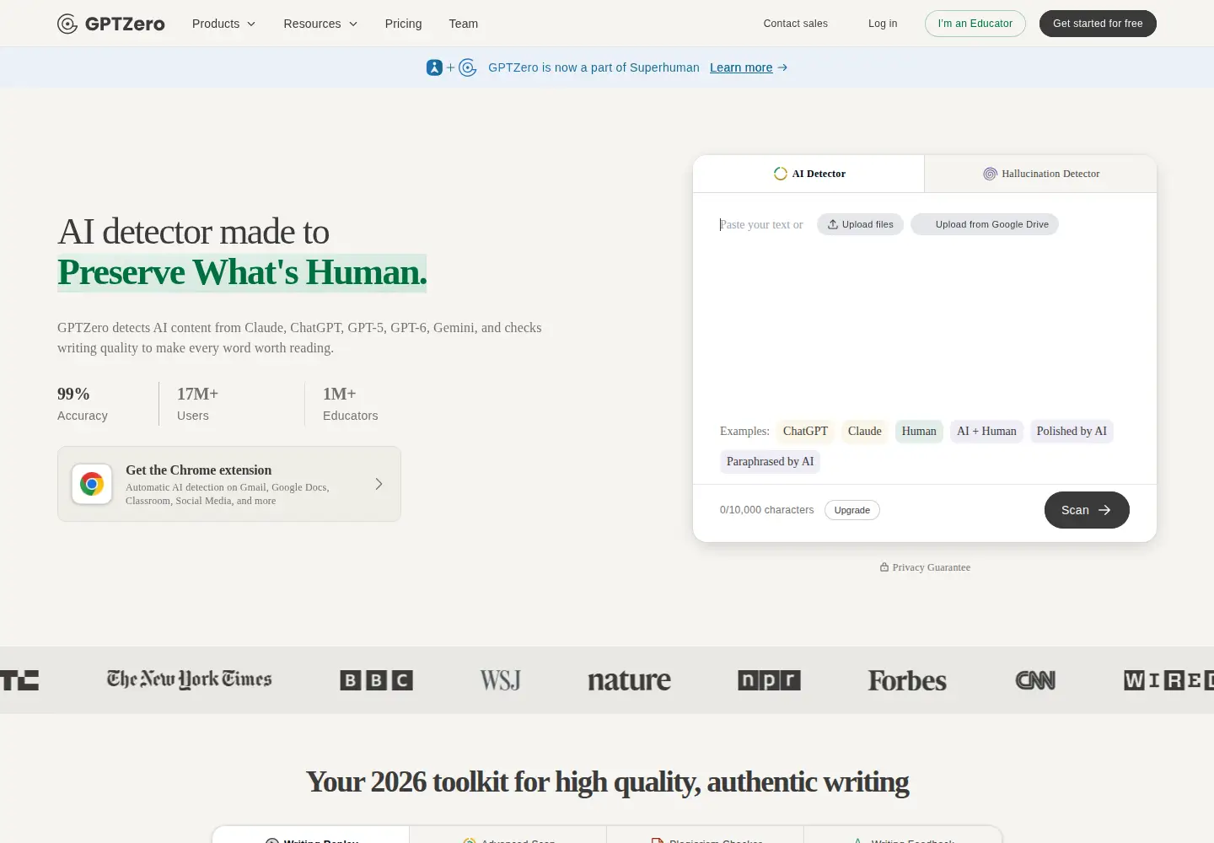
Task: Select the Claude example chip
Action: point(865,431)
